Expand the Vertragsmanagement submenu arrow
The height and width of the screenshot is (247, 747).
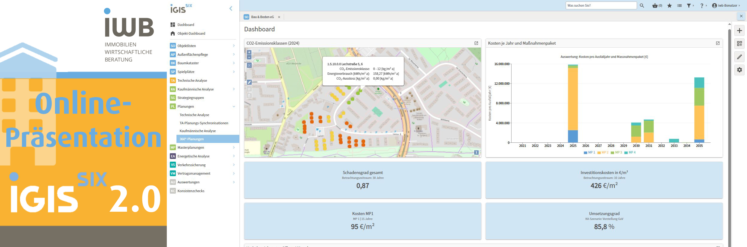tap(234, 173)
